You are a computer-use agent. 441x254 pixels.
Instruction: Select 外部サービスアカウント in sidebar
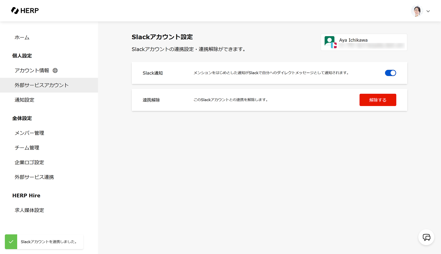pyautogui.click(x=49, y=85)
